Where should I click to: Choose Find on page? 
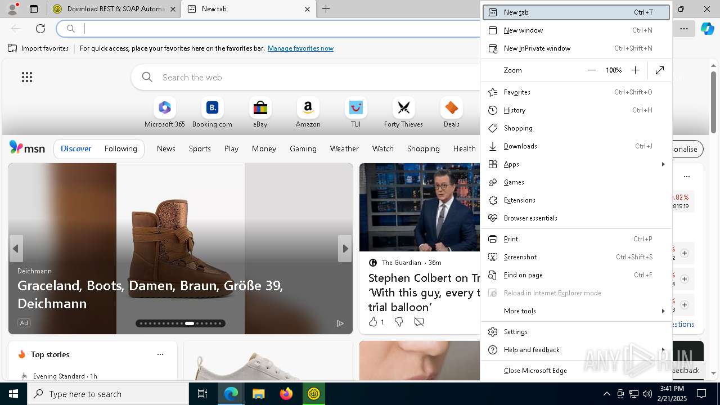[577, 275]
